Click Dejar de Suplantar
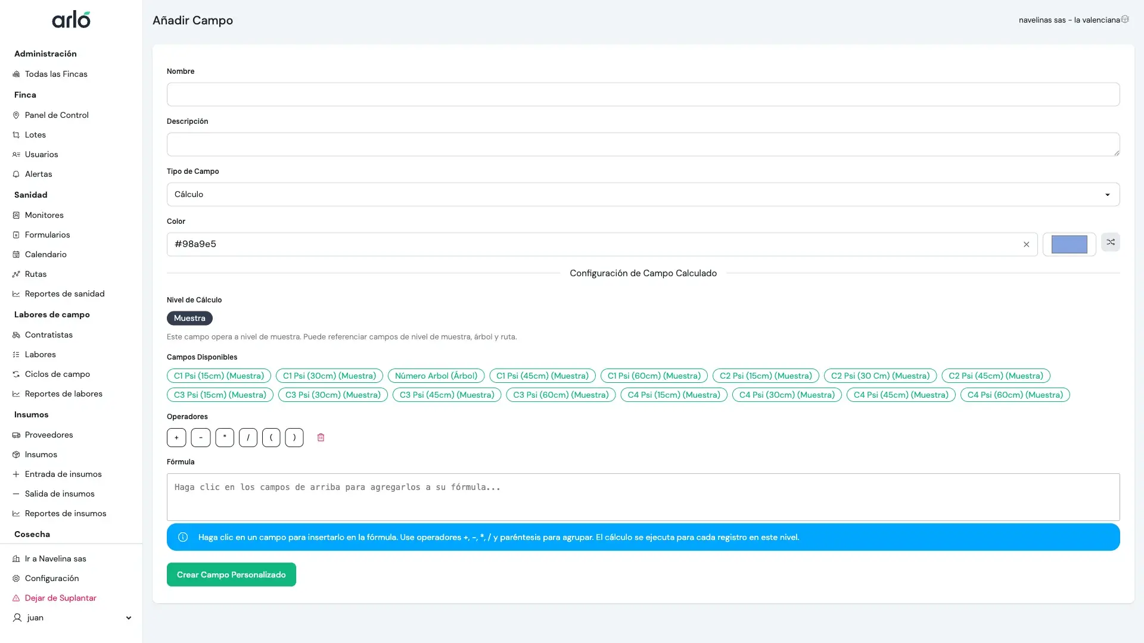This screenshot has height=643, width=1144. [60, 598]
